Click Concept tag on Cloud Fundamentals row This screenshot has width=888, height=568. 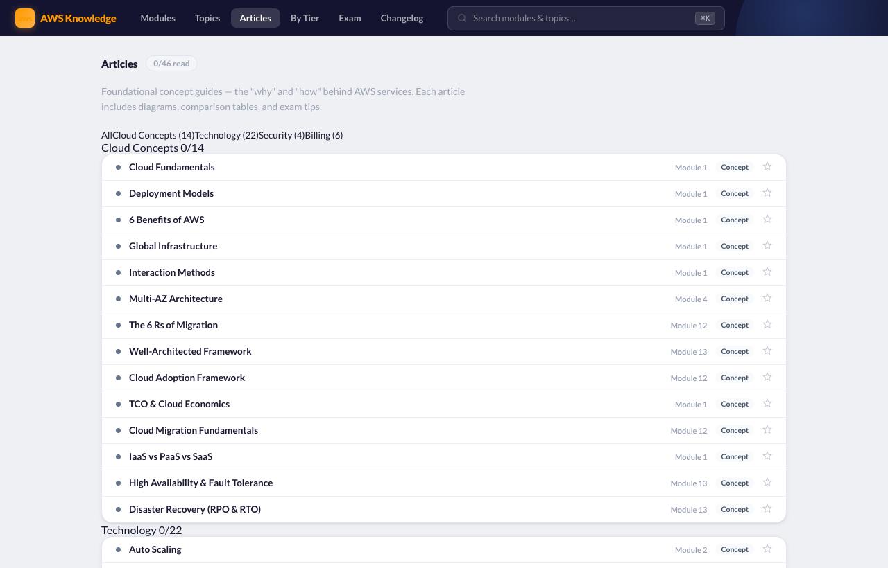coord(735,167)
